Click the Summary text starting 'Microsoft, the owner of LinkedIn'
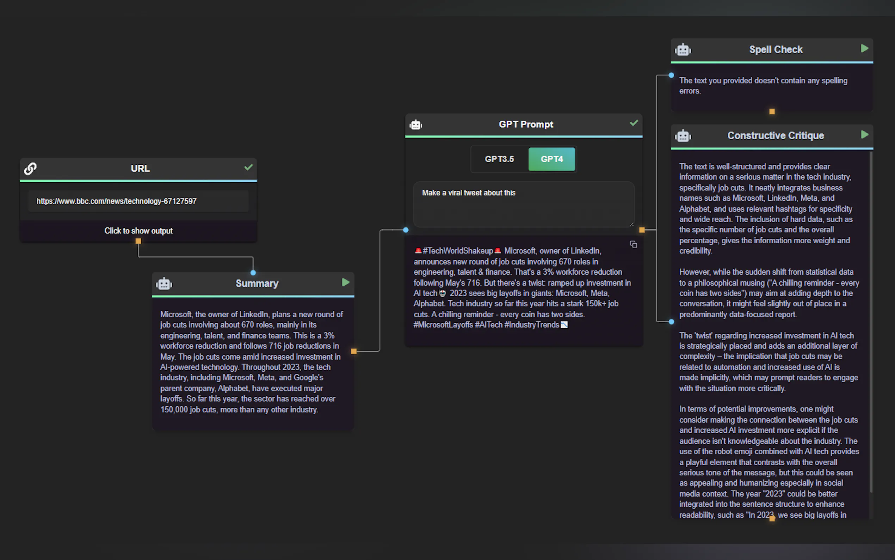895x560 pixels. [x=252, y=362]
